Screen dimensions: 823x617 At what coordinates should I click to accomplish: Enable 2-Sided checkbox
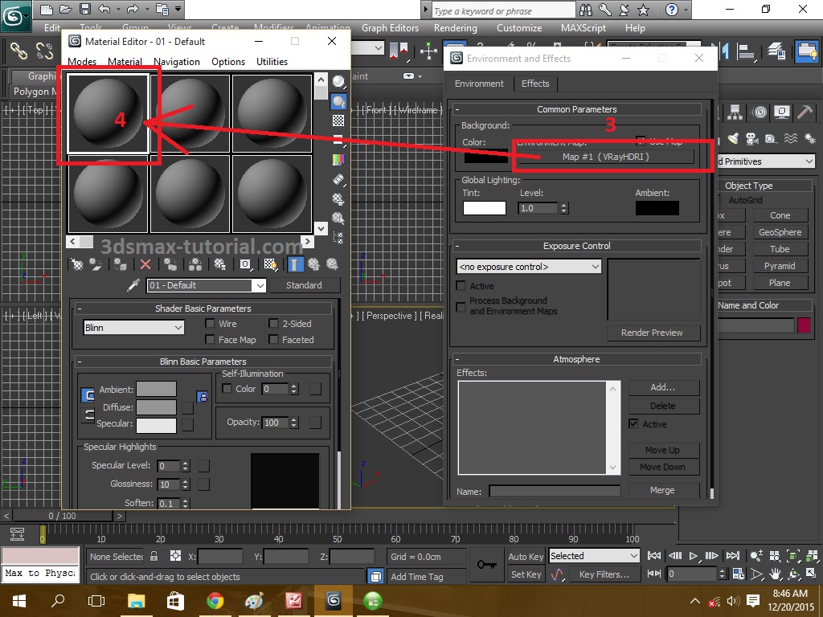coord(273,323)
